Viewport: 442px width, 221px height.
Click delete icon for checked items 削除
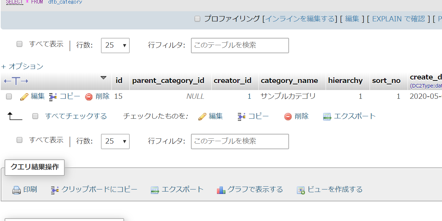(x=288, y=117)
